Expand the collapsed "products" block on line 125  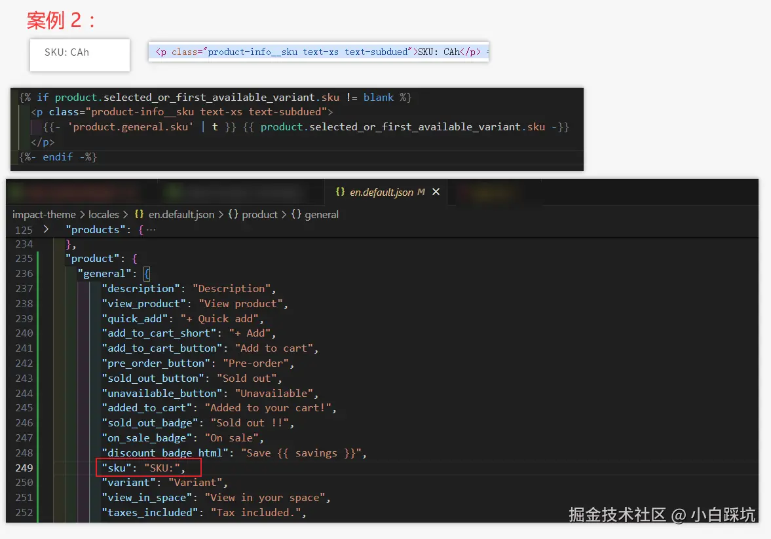click(46, 229)
